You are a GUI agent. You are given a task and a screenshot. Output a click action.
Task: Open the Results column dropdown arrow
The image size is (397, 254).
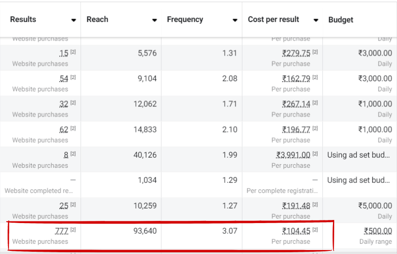point(73,20)
